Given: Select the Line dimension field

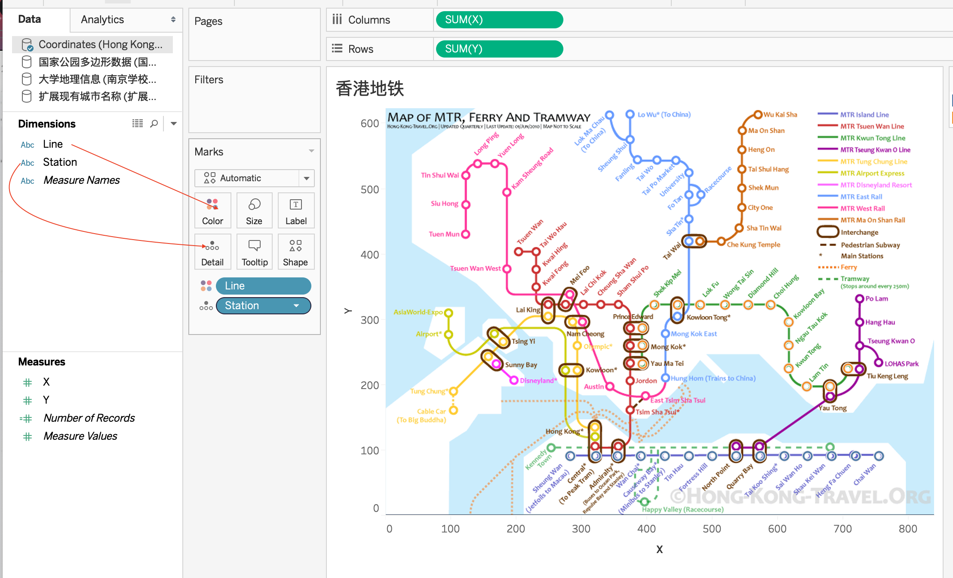Looking at the screenshot, I should [53, 144].
